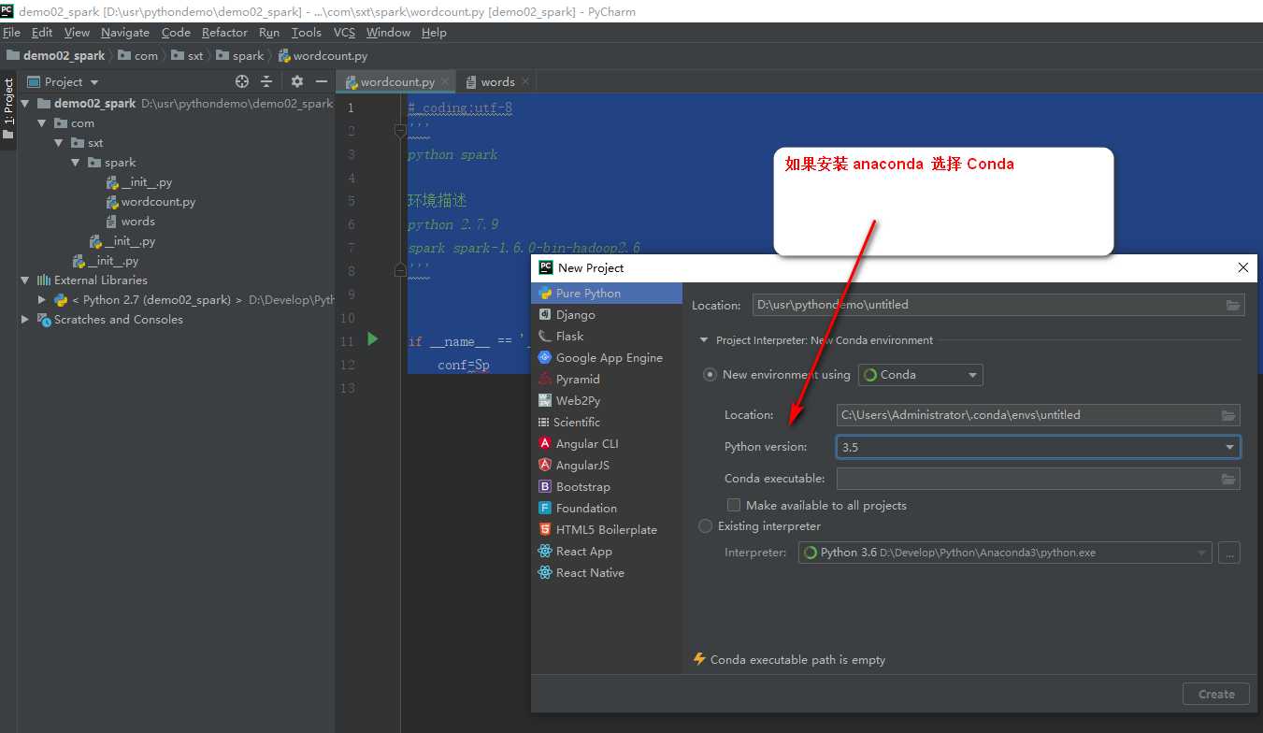Screen dimensions: 1263x733
Task: Collapse Project Interpreter section
Action: [x=704, y=340]
